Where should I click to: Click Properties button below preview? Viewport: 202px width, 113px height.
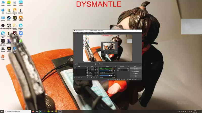97,64
